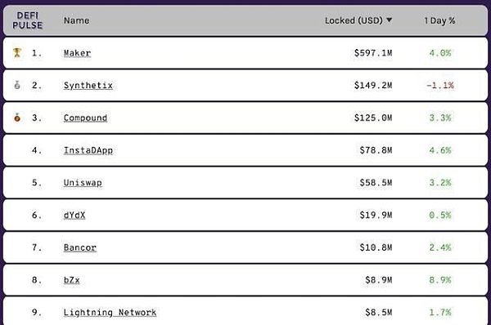Image resolution: width=491 pixels, height=325 pixels.
Task: Sort by the 1 Day % column
Action: pos(439,20)
